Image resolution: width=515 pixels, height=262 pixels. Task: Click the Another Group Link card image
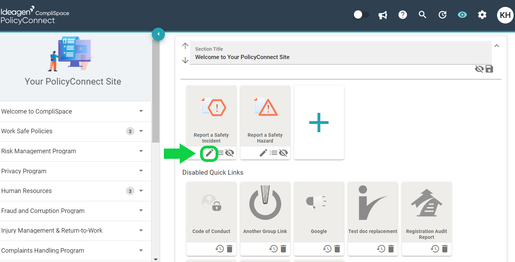(265, 203)
